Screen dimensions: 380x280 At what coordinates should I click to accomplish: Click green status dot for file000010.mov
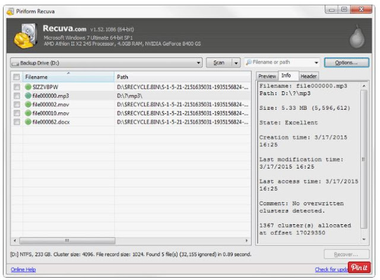tap(28, 113)
